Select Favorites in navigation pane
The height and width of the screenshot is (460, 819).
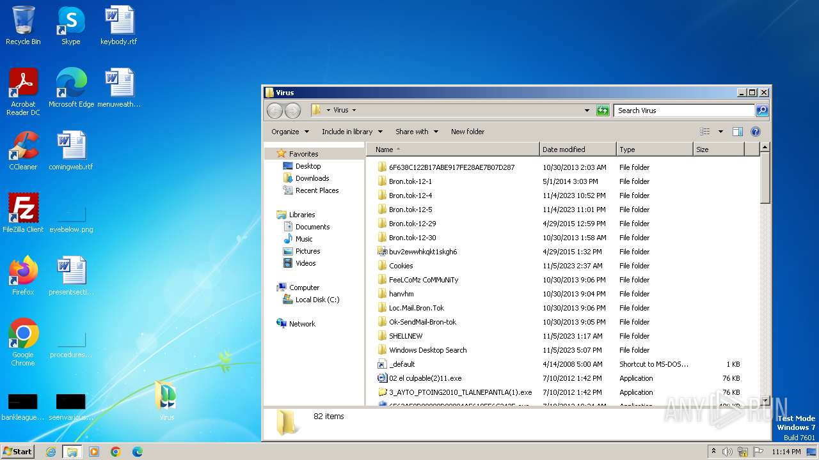303,154
